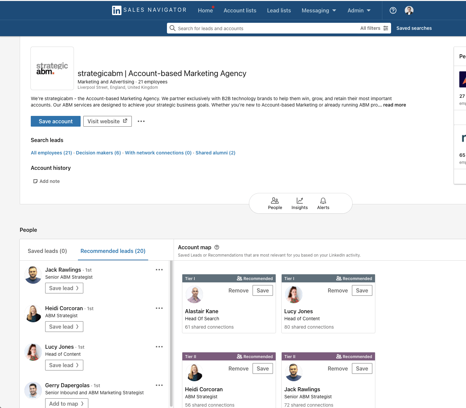Screen dimensions: 466x408
Task: Save Alastair Kane from account map
Action: [x=263, y=290]
